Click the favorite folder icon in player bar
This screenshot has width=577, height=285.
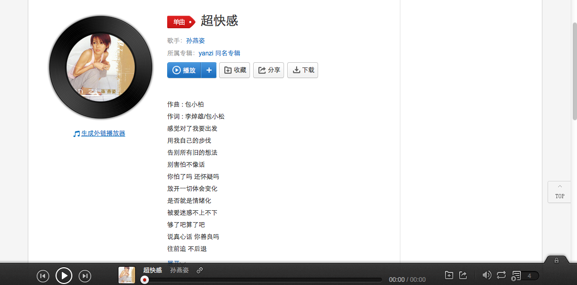pyautogui.click(x=449, y=275)
